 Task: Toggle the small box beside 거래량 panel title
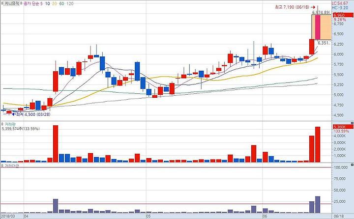pos(2,124)
